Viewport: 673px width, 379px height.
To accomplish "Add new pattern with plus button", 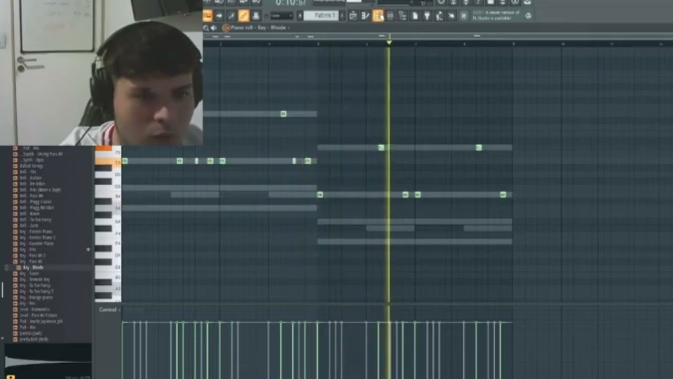I will 342,16.
